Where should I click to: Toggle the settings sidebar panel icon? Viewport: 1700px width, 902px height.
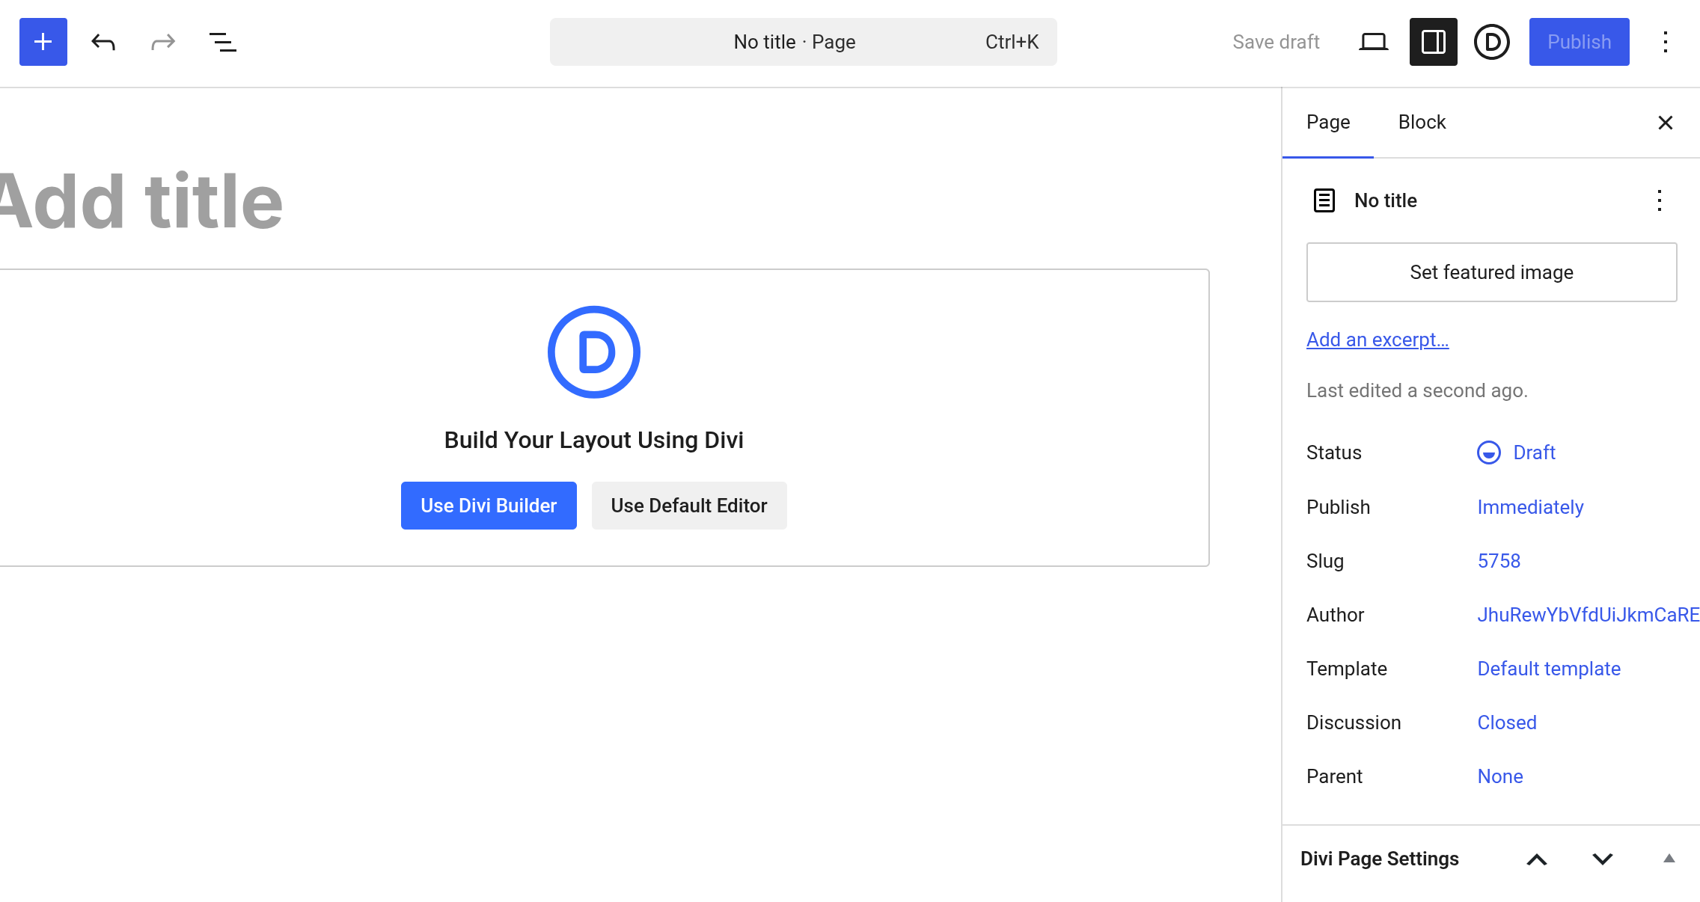[1433, 42]
